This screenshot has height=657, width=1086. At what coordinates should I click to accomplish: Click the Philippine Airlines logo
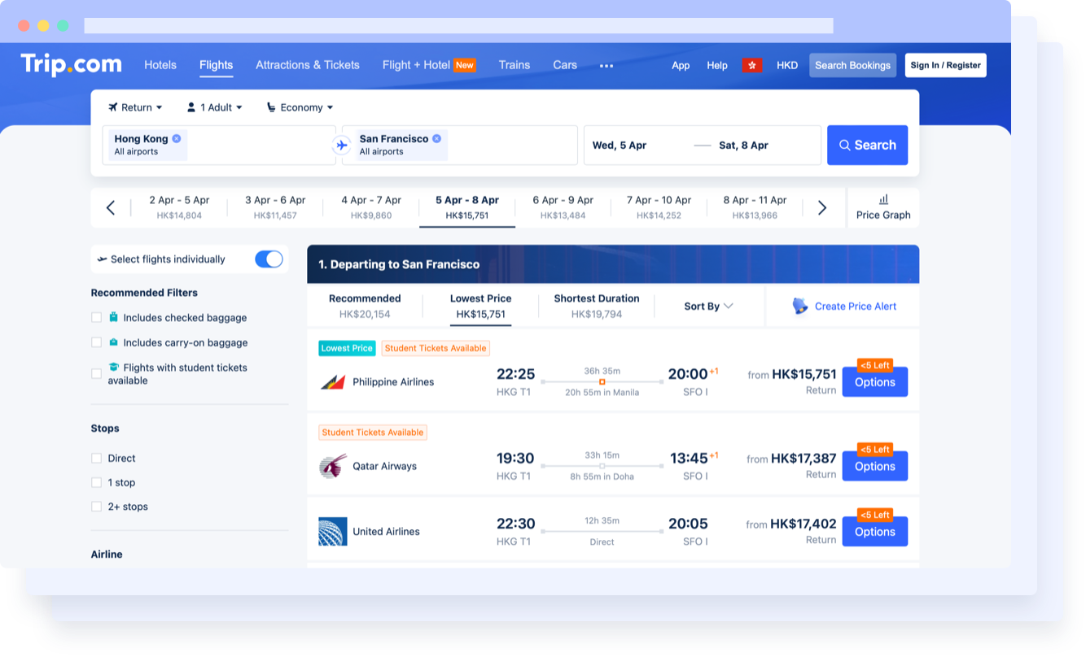(333, 382)
